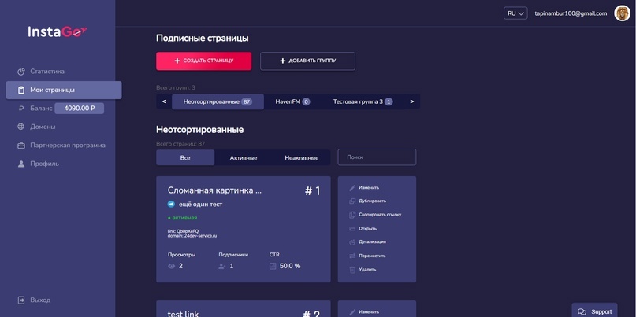The height and width of the screenshot is (317, 636).
Task: Click Скопировать ссылку for page #1
Action: coord(380,215)
